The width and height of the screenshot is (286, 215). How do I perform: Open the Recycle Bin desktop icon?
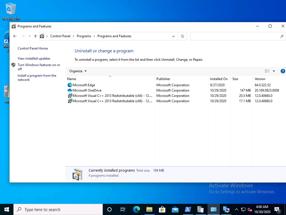point(11,11)
